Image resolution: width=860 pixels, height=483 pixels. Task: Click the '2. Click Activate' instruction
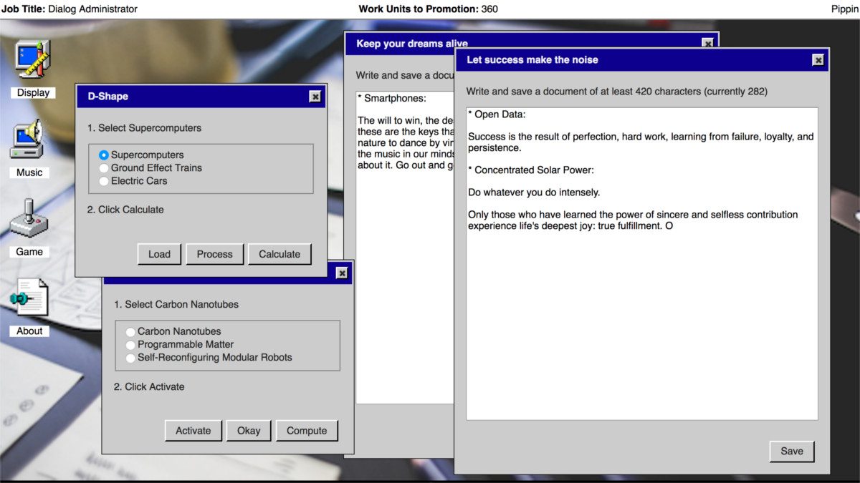pos(149,386)
